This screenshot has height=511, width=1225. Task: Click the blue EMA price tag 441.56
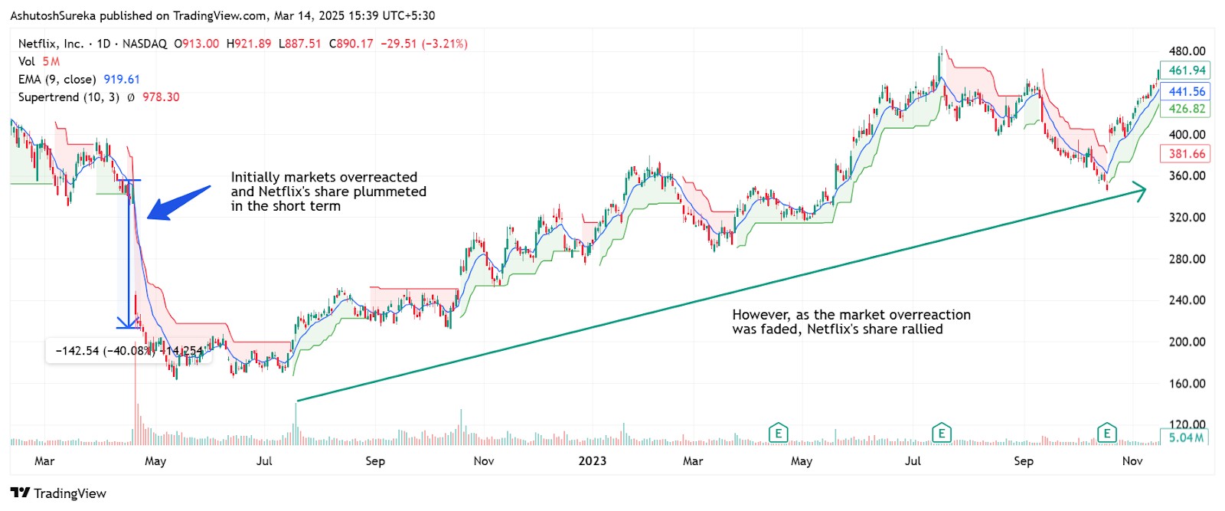[1185, 91]
